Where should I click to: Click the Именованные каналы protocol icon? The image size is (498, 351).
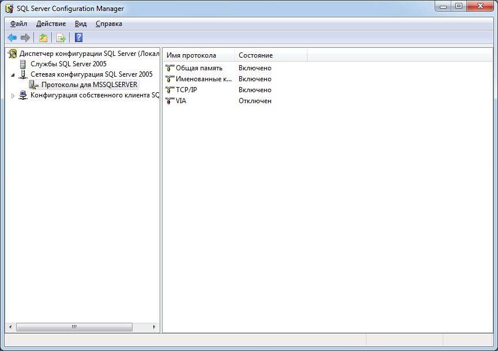point(170,79)
